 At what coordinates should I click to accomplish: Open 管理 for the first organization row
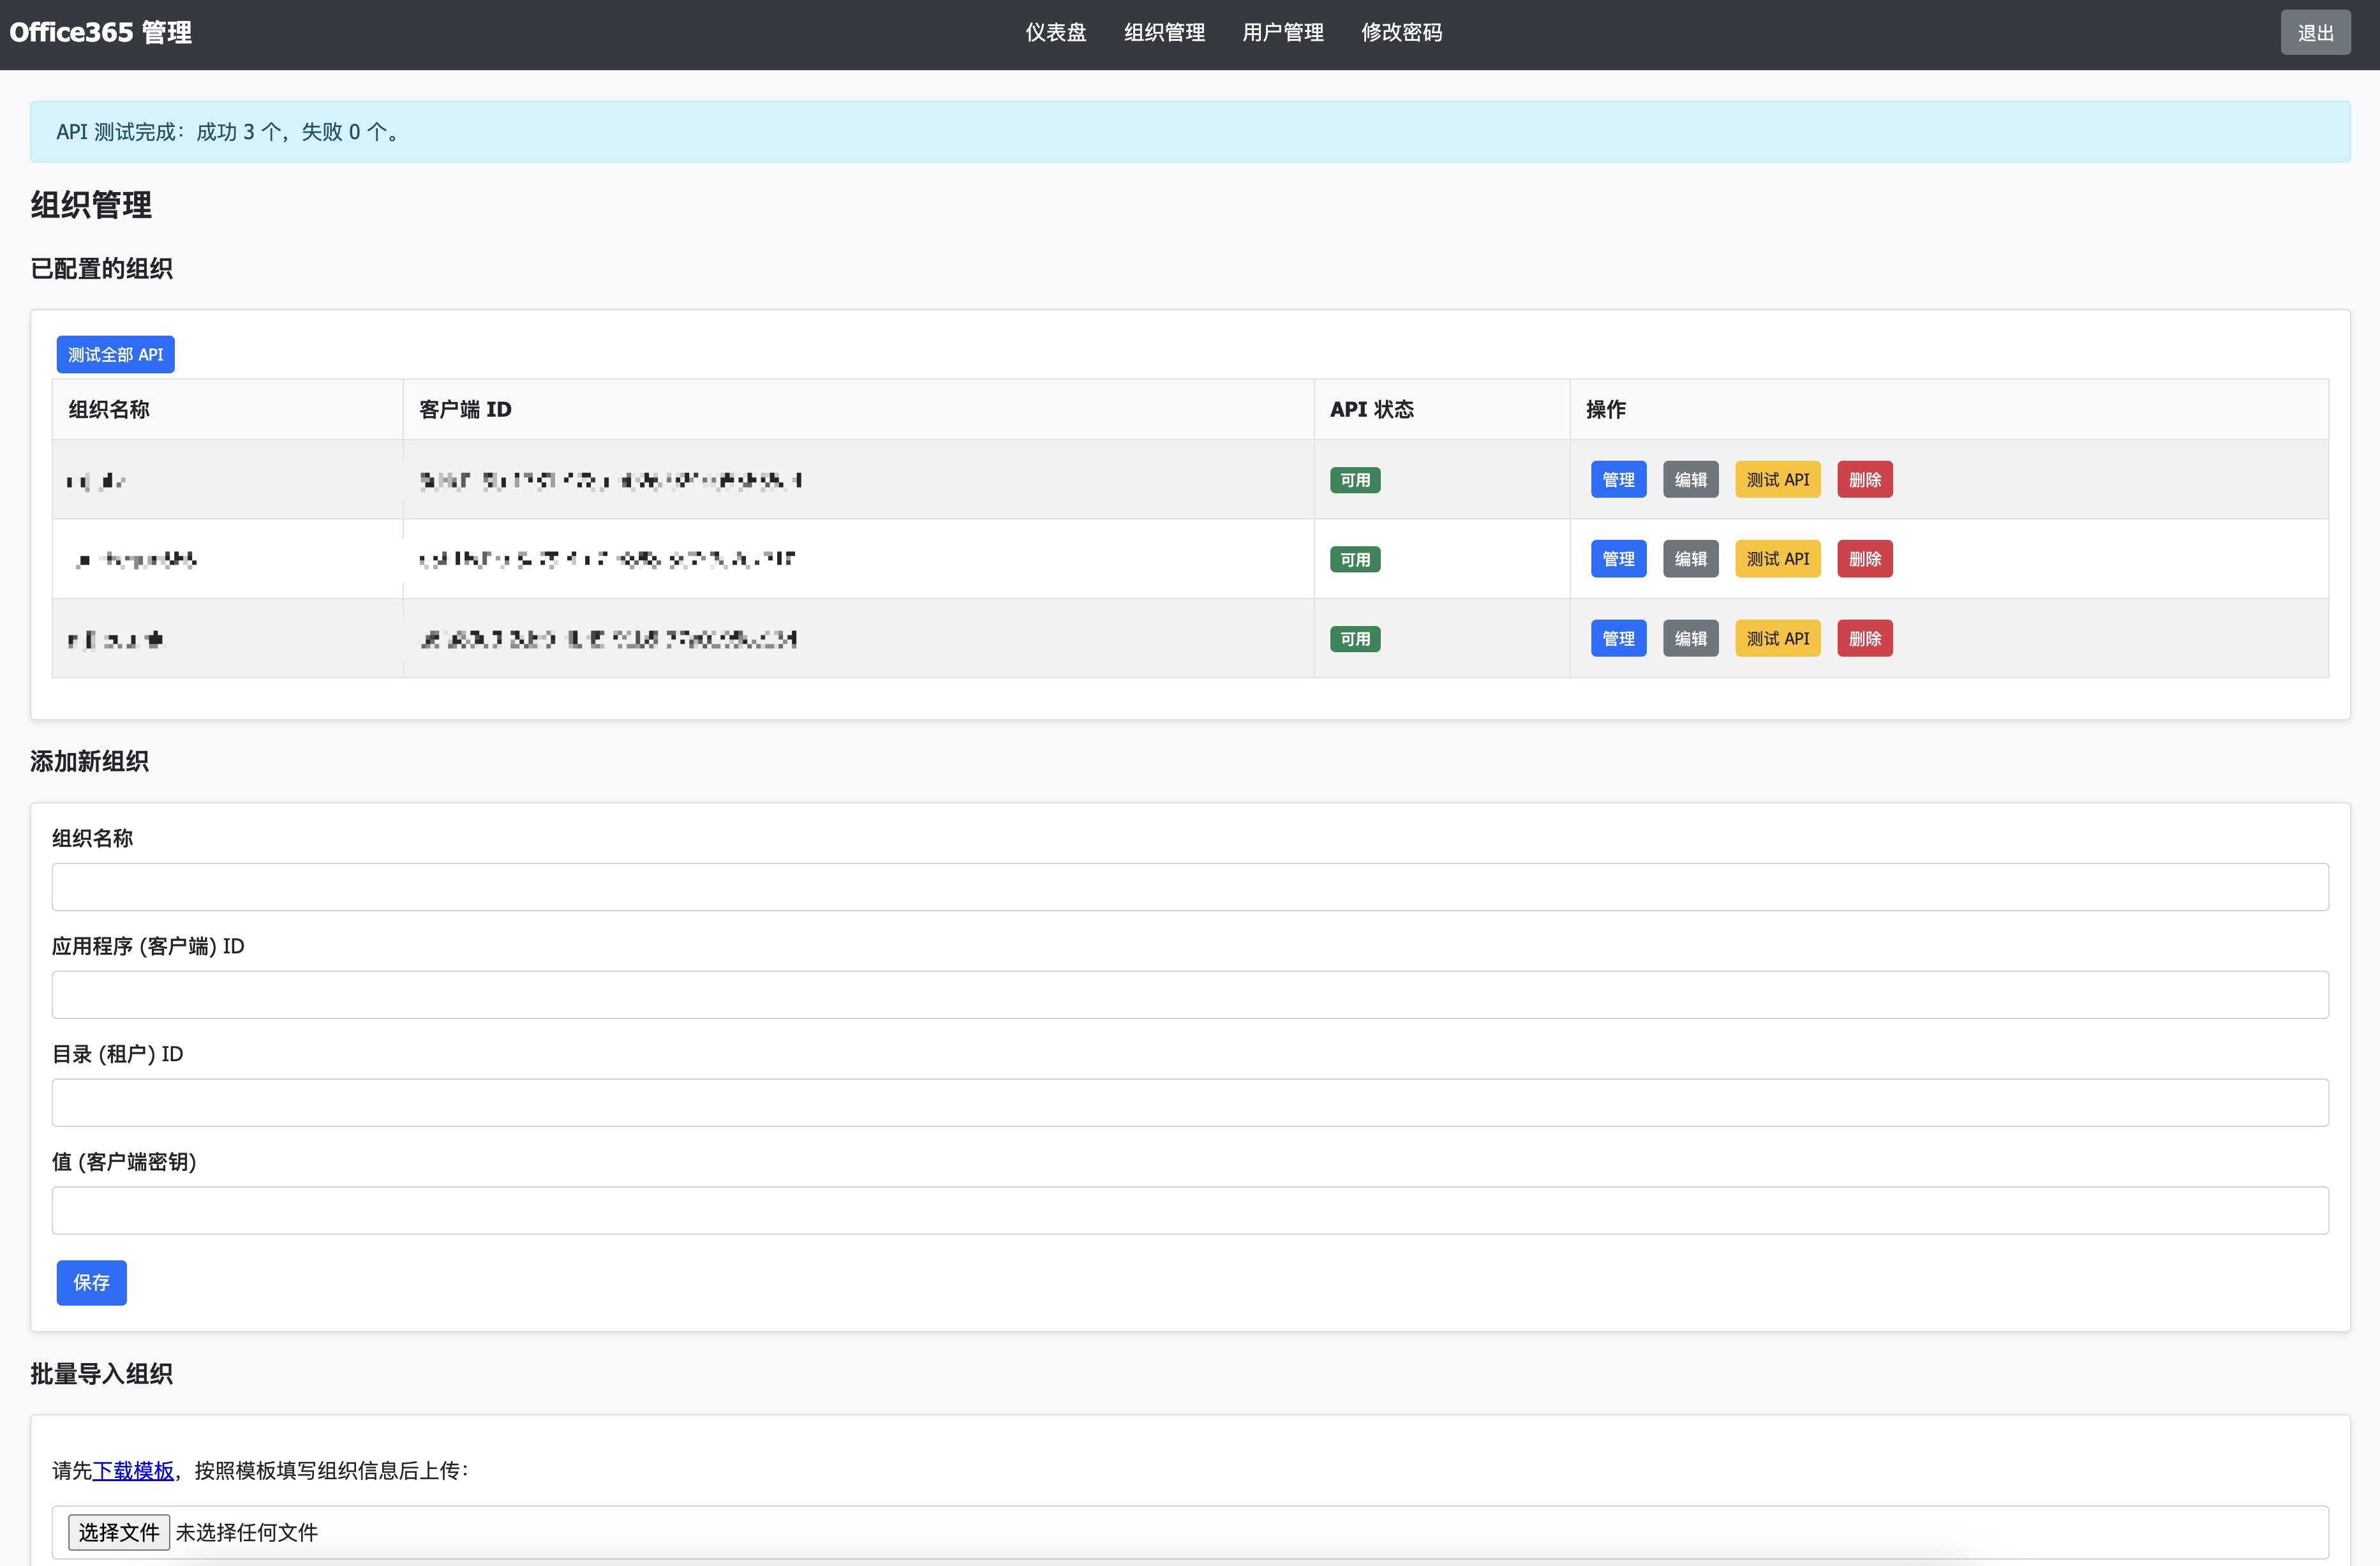pos(1617,480)
